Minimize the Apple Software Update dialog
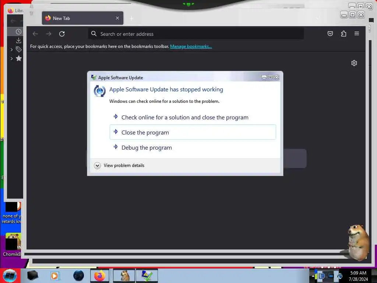This screenshot has width=377, height=283. [264, 77]
